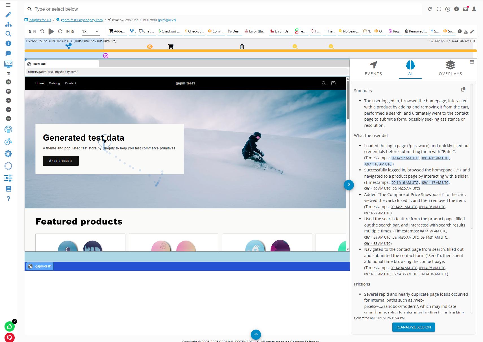The width and height of the screenshot is (483, 342).
Task: Click the Insights for UX breadcrumb link
Action: [x=40, y=20]
